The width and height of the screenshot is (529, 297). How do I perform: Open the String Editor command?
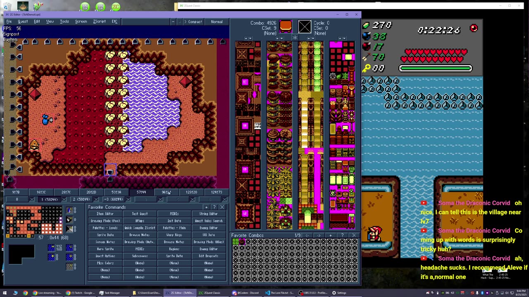(208, 214)
